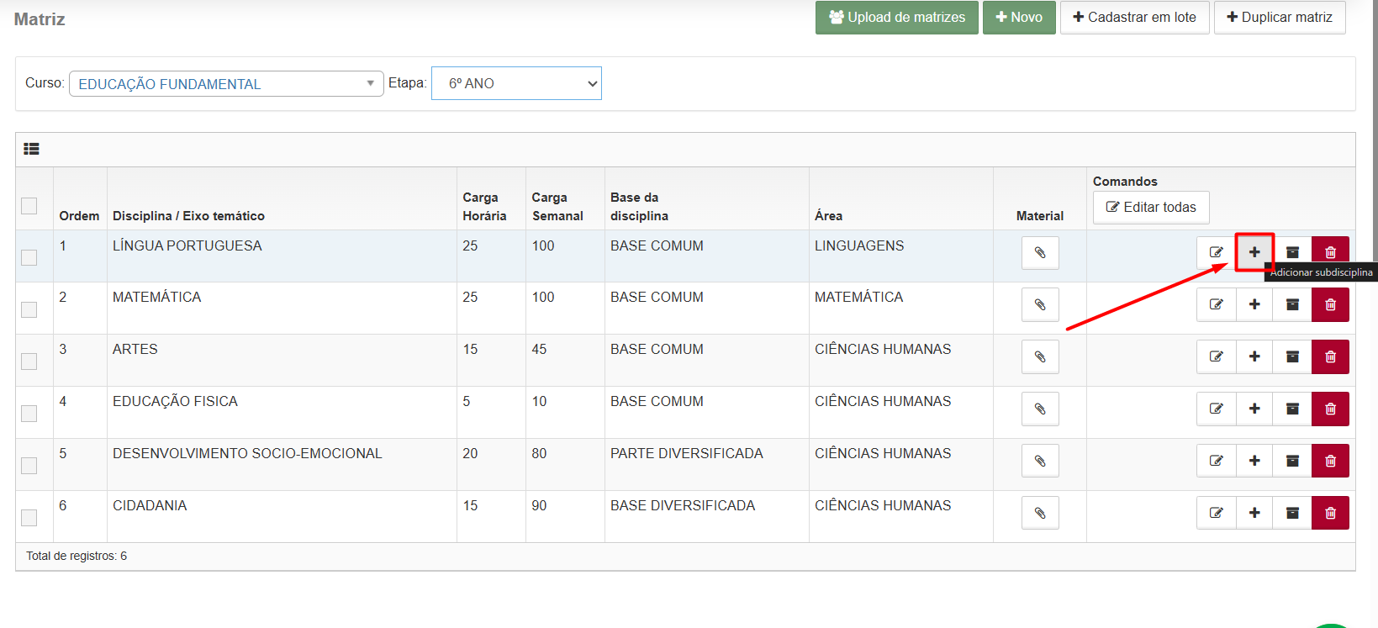Archive the EDUCAÇÃO FISICA discipline

click(x=1292, y=409)
